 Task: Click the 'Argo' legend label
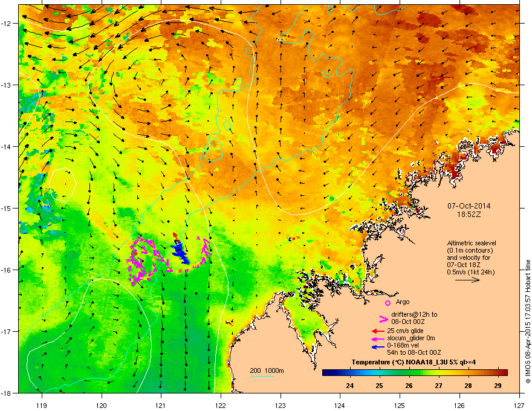(403, 302)
